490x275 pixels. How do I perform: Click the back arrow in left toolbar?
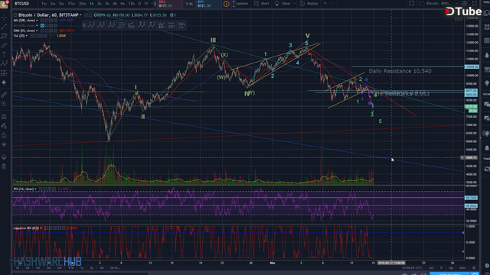[x=4, y=82]
